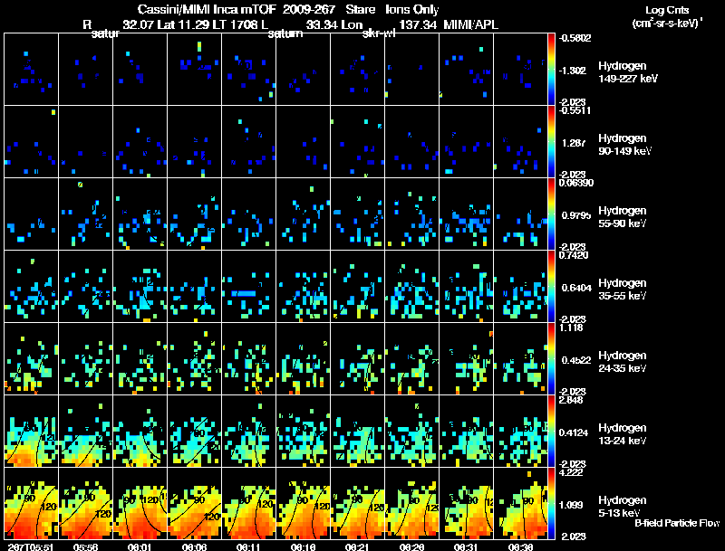The image size is (725, 551).
Task: Click the 0.4124 colorbar midpoint value
Action: pyautogui.click(x=576, y=432)
